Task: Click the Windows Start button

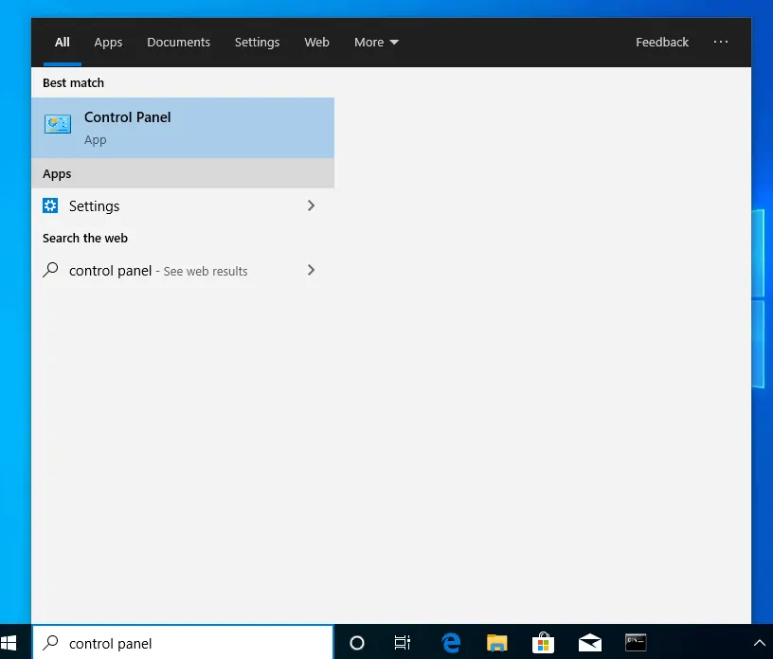Action: coord(9,643)
